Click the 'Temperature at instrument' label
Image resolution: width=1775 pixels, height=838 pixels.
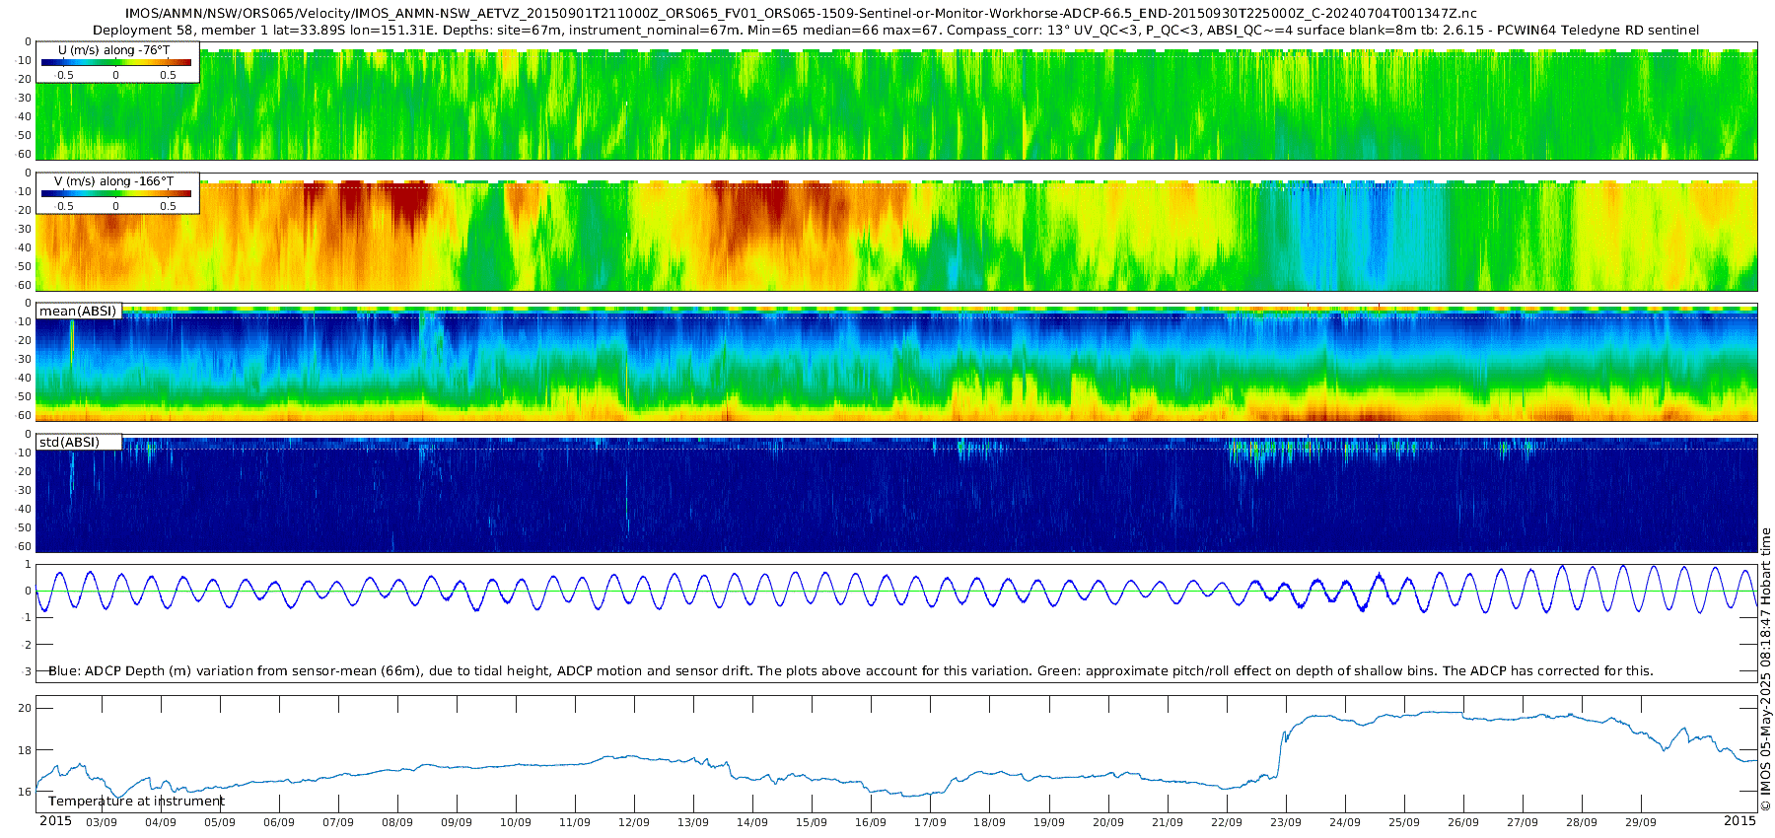point(136,801)
